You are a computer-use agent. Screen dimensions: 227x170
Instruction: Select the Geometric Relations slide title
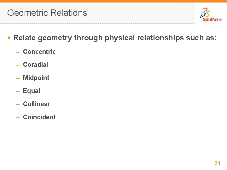pyautogui.click(x=47, y=13)
